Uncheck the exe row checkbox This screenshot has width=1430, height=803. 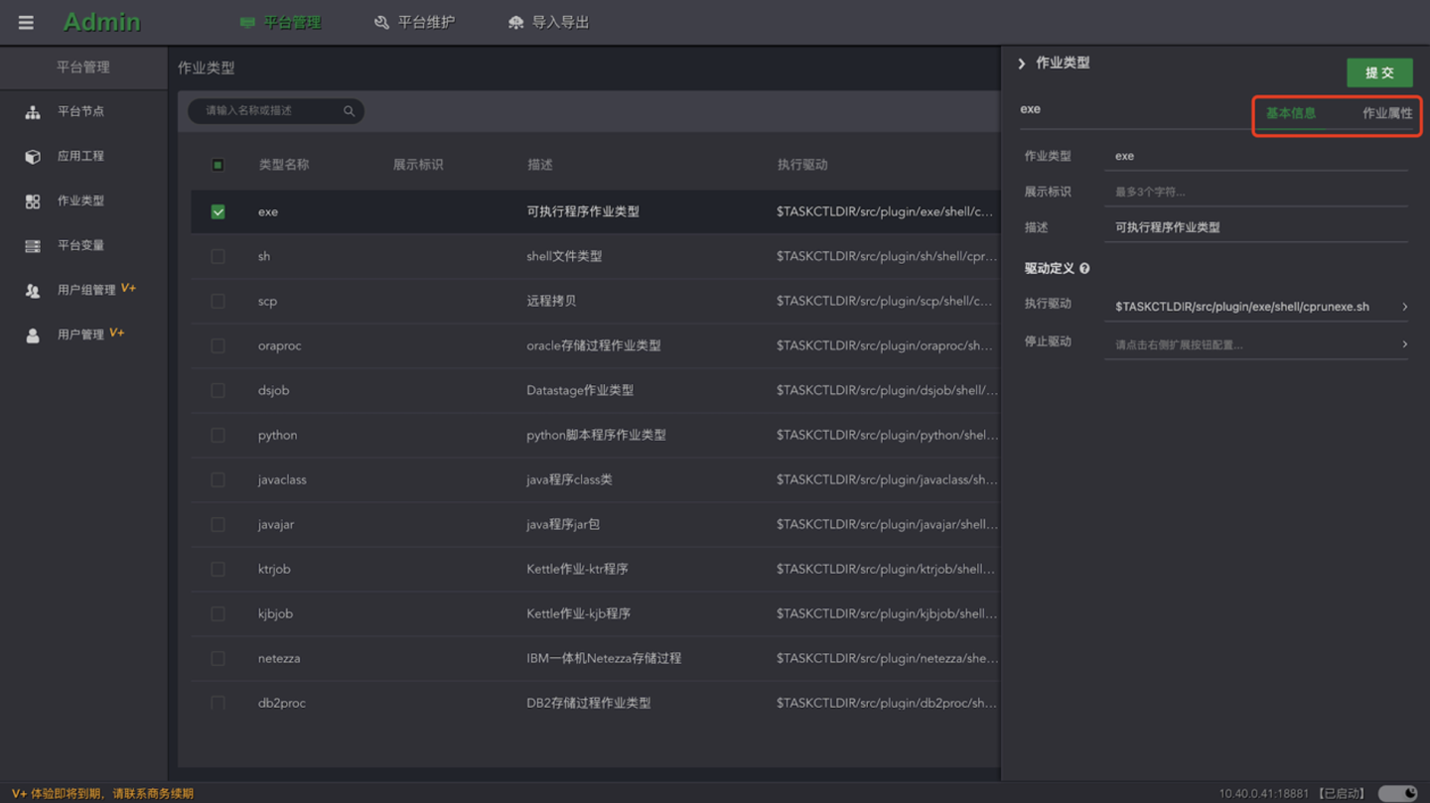217,211
